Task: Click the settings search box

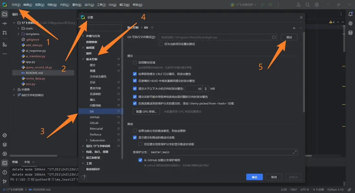Action: coord(101,28)
